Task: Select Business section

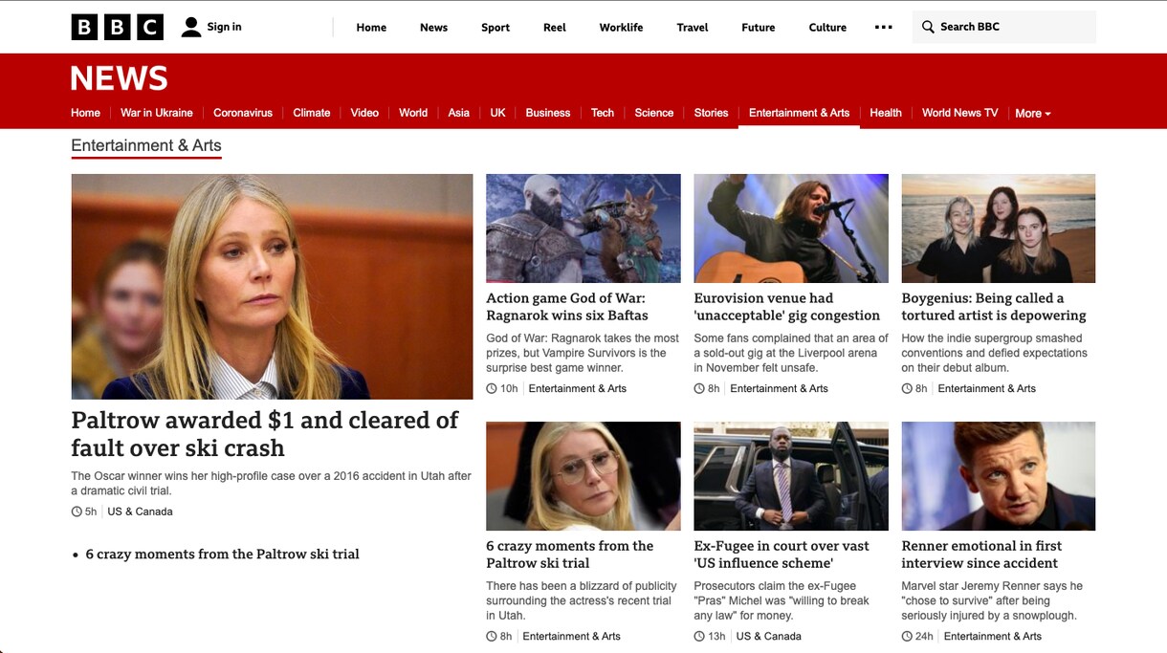Action: (548, 113)
